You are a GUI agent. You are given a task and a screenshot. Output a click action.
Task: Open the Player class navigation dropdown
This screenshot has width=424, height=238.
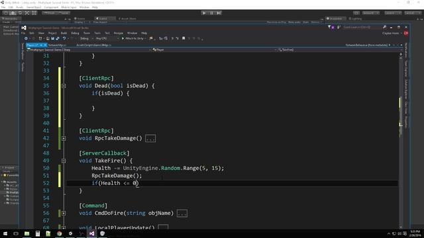pos(214,50)
